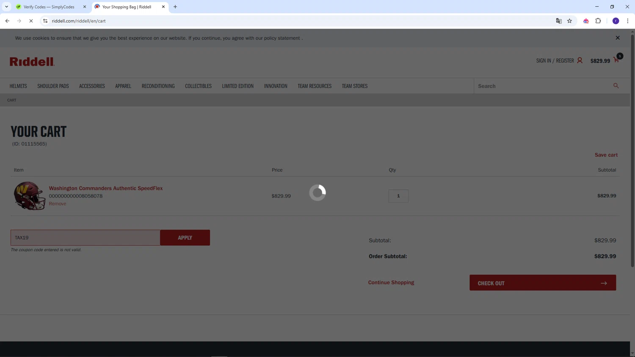Click the Continue Shopping link
The width and height of the screenshot is (635, 357).
391,283
